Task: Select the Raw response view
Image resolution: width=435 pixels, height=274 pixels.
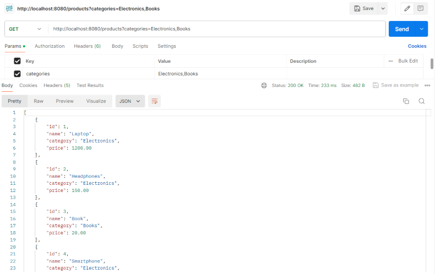Action: point(39,101)
